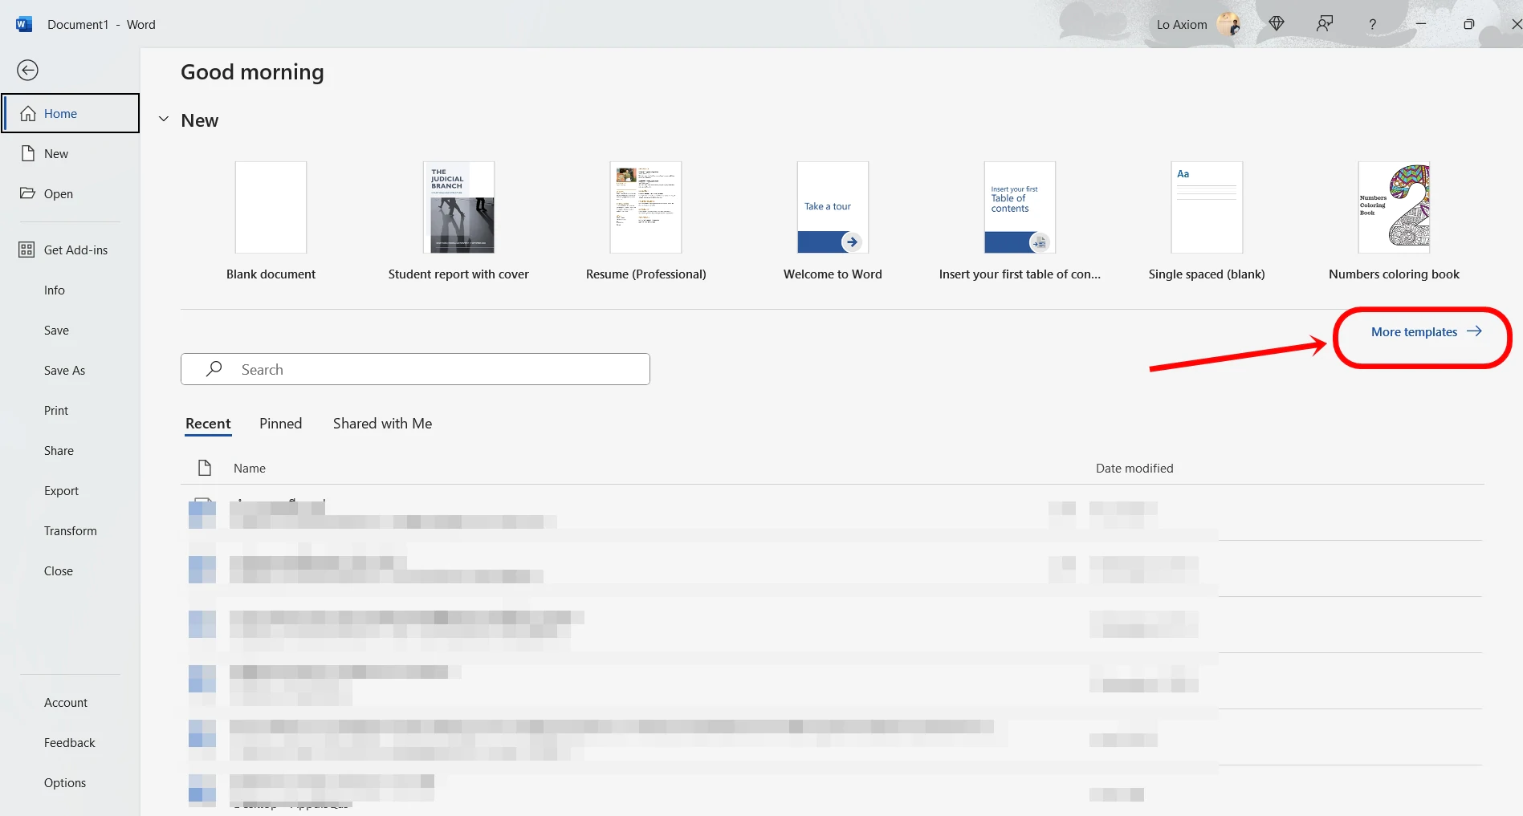
Task: Click the Open folder icon in sidebar
Action: (28, 193)
